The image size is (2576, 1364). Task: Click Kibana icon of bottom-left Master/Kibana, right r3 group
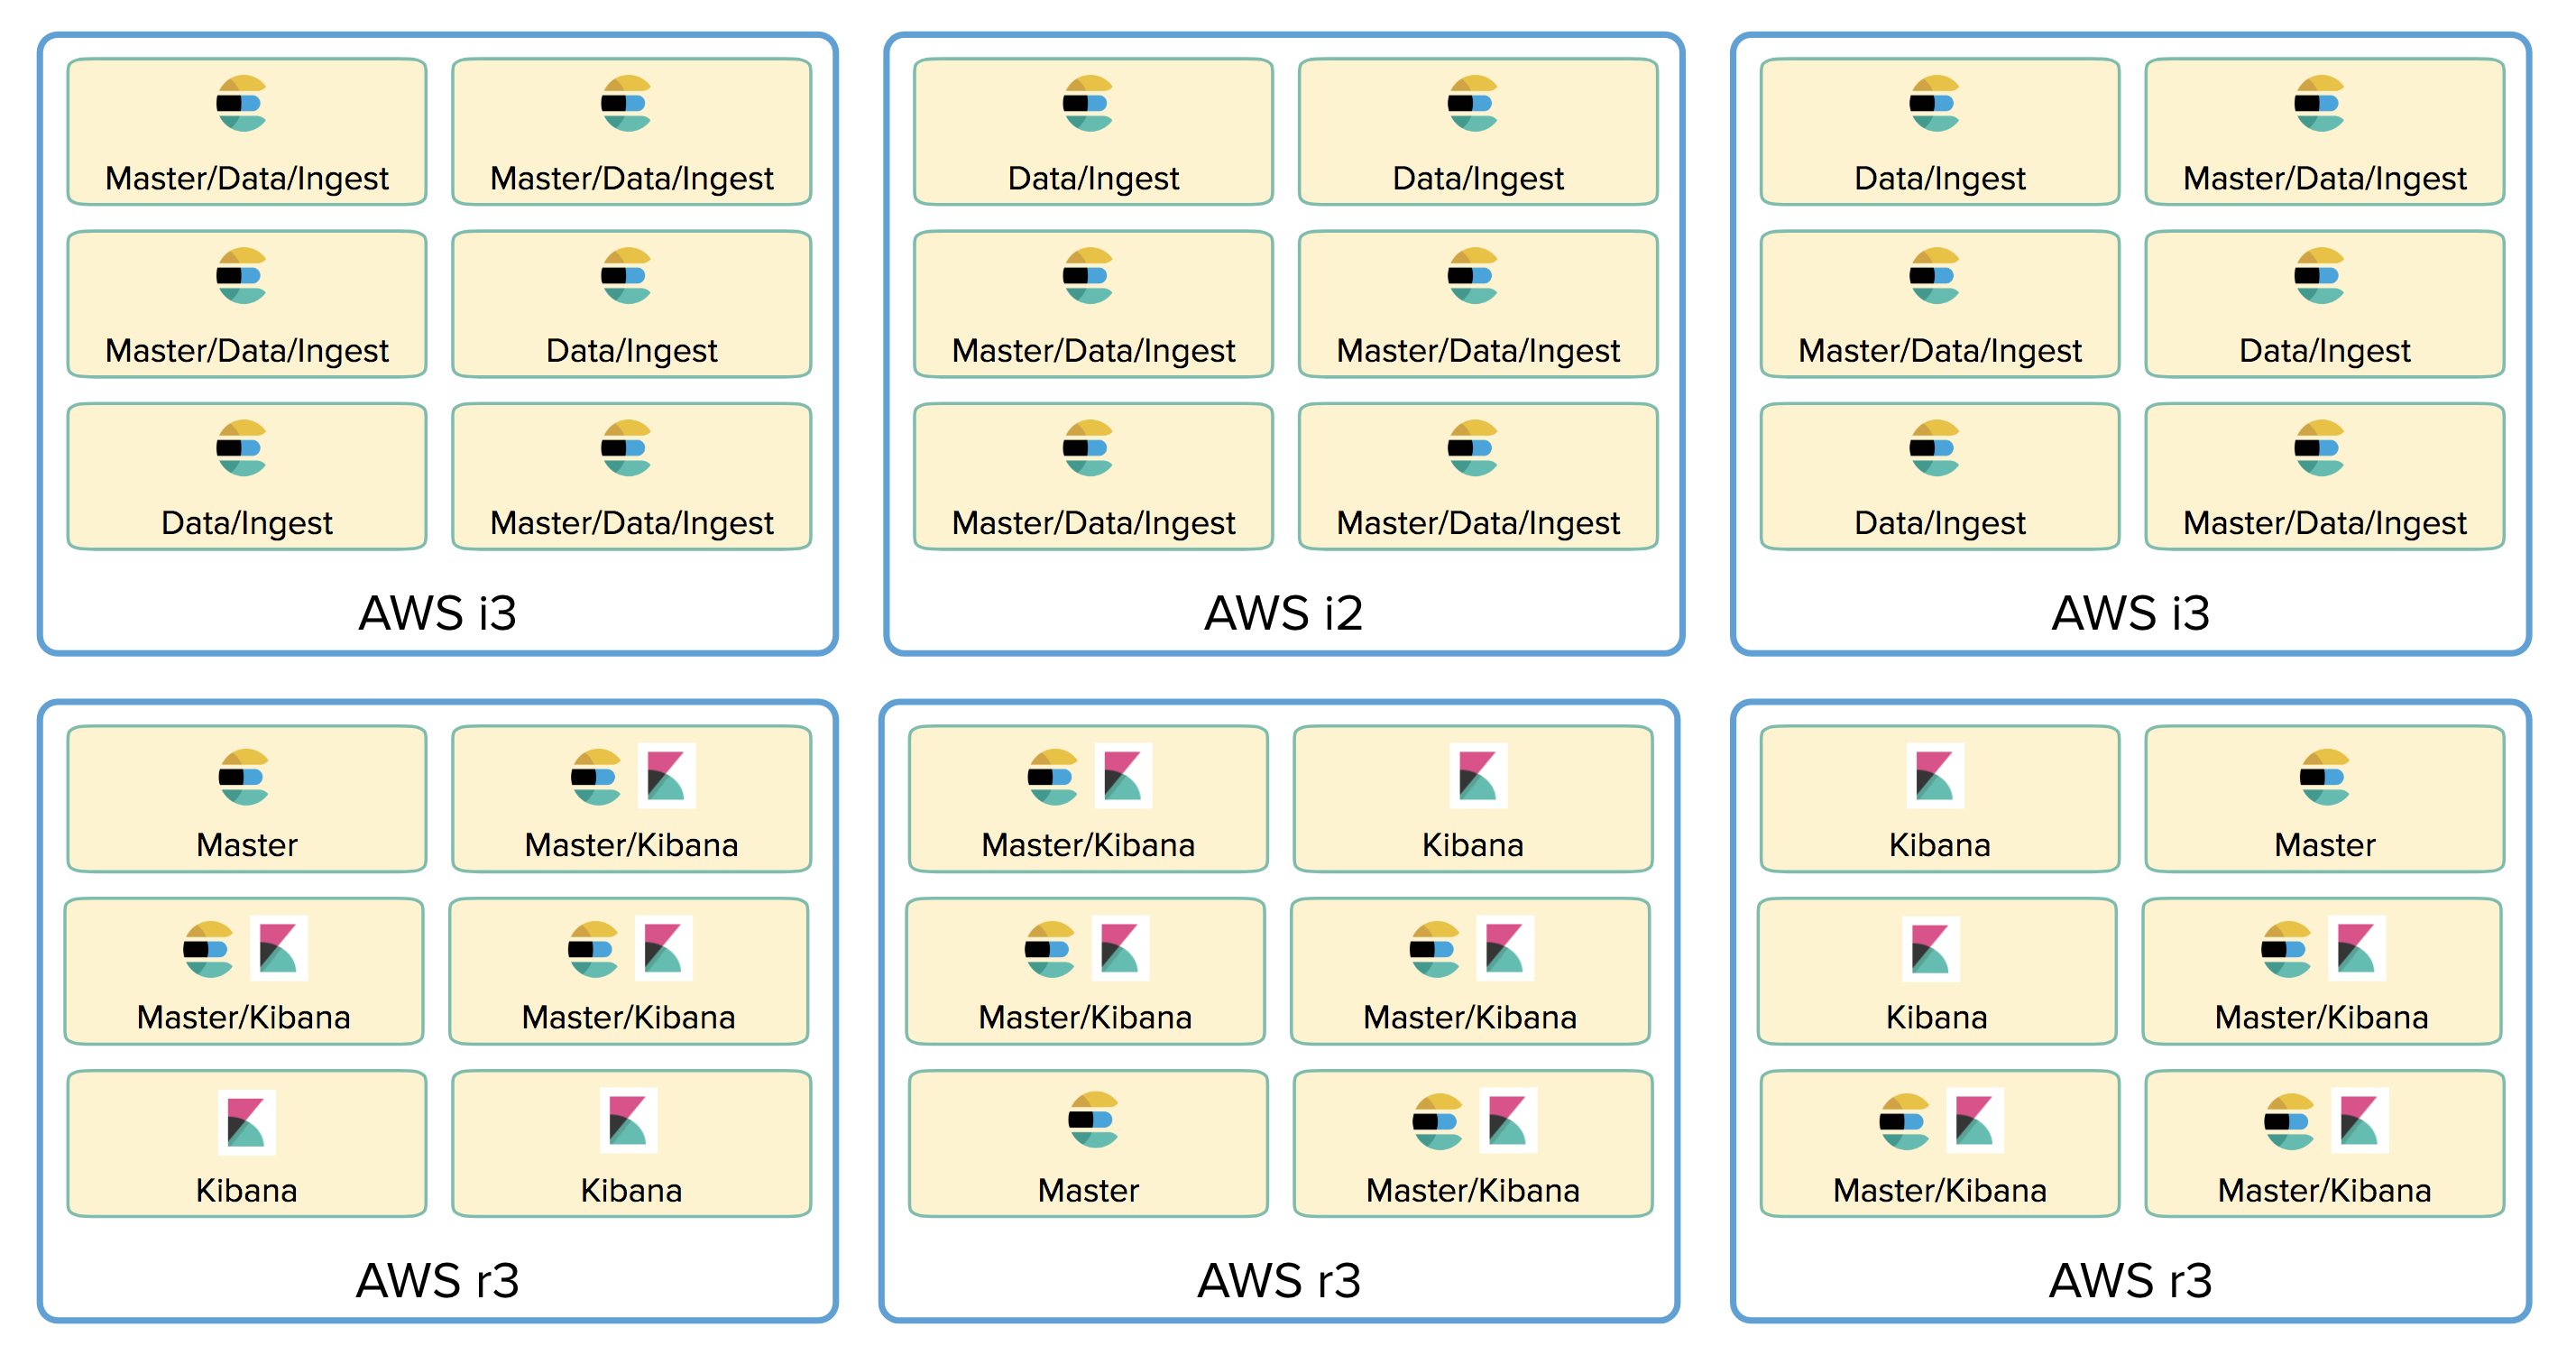click(1975, 1121)
